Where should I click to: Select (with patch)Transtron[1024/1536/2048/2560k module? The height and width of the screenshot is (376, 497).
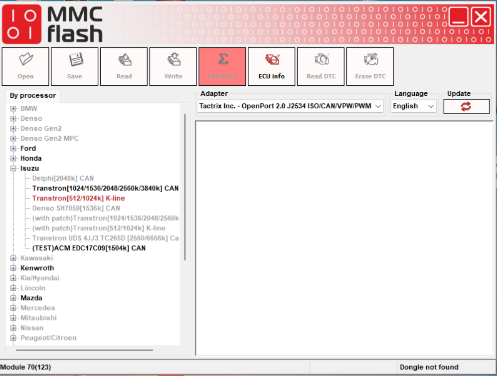click(x=106, y=218)
